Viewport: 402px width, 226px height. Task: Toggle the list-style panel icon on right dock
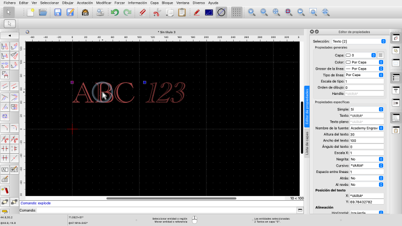[x=396, y=78]
